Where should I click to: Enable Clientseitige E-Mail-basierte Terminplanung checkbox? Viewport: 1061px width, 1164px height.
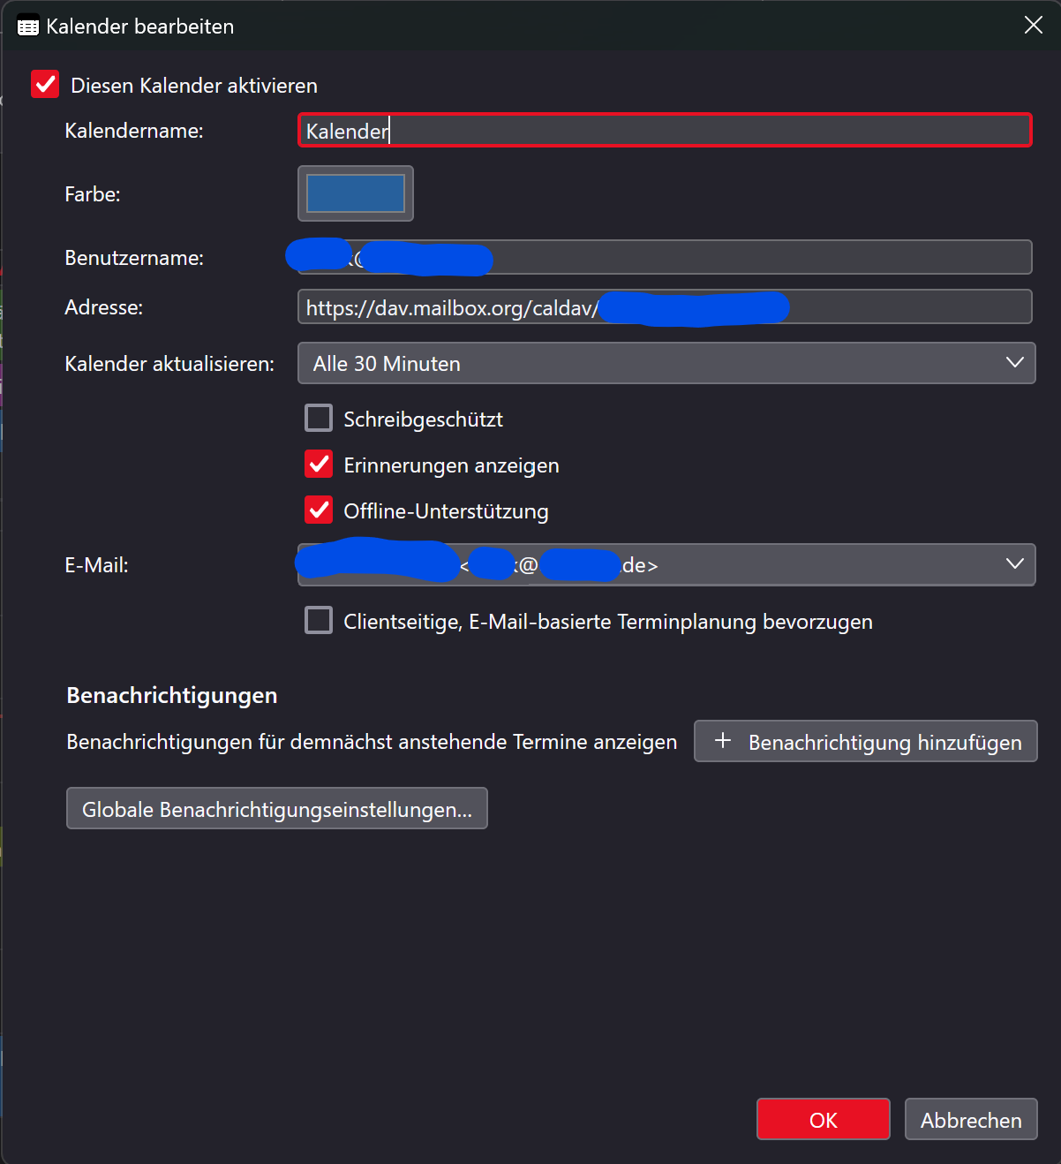[x=319, y=620]
